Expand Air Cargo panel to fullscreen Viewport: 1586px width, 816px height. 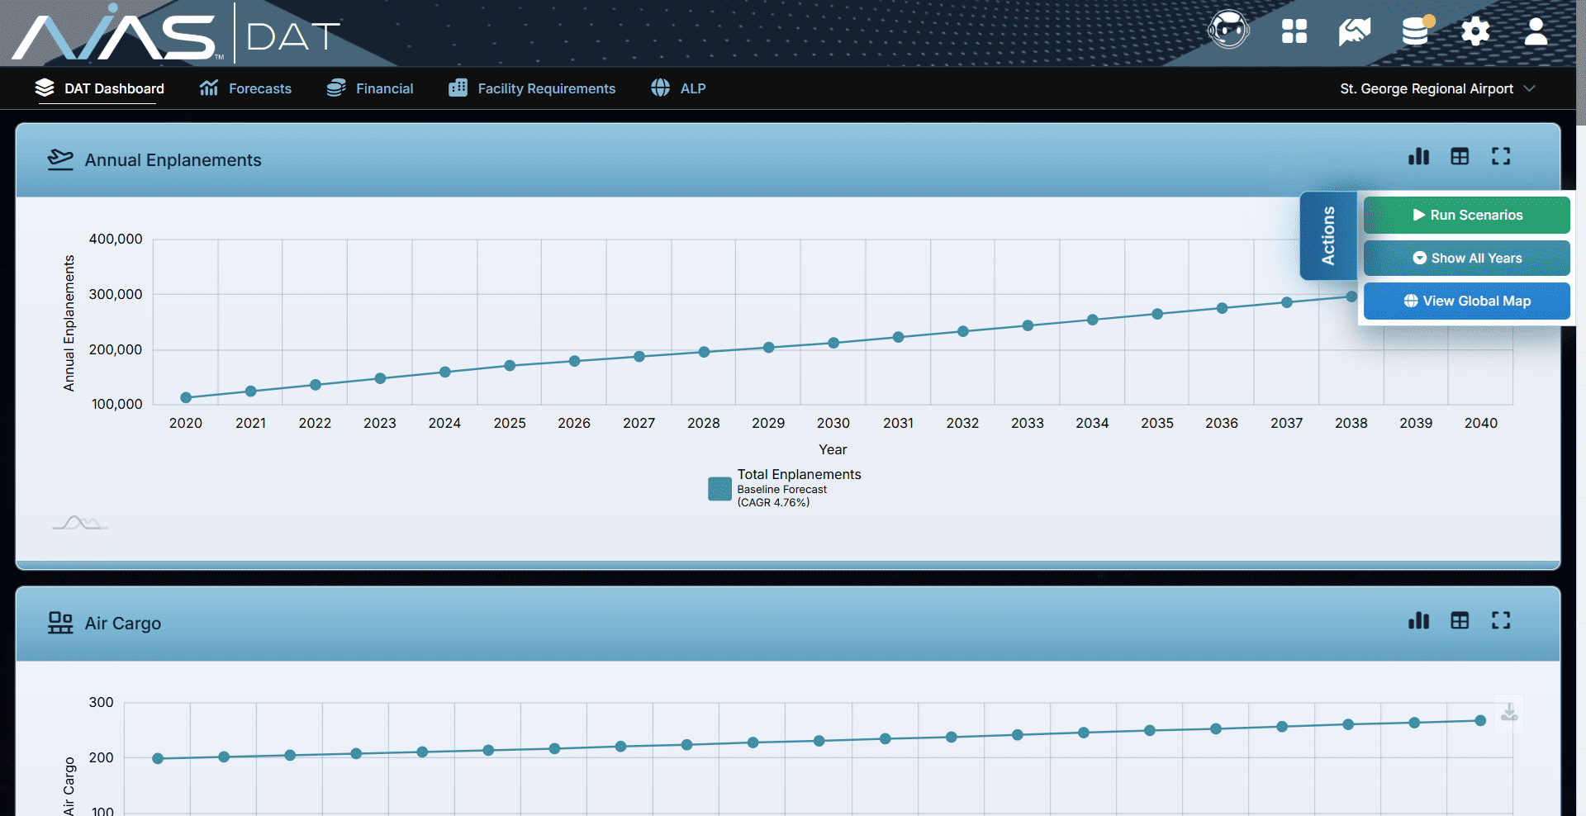point(1501,620)
